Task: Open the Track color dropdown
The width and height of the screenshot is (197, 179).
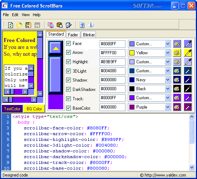Action: click(168, 98)
